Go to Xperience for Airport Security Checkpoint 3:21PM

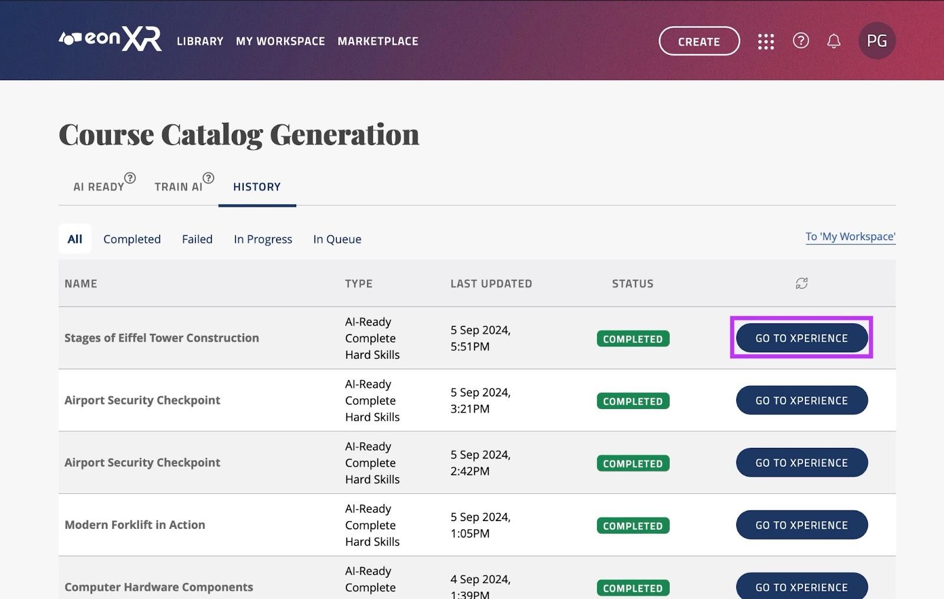802,401
